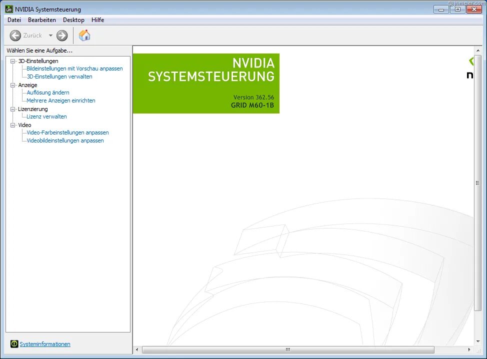Click the vertical scrollbar down arrow
The width and height of the screenshot is (487, 359).
477,341
